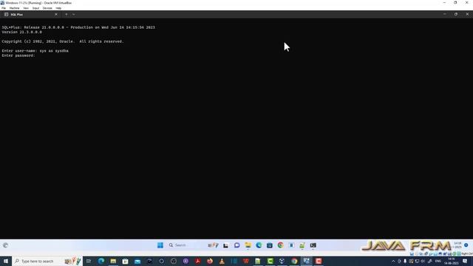Open VLC media player on the host taskbar

222,261
